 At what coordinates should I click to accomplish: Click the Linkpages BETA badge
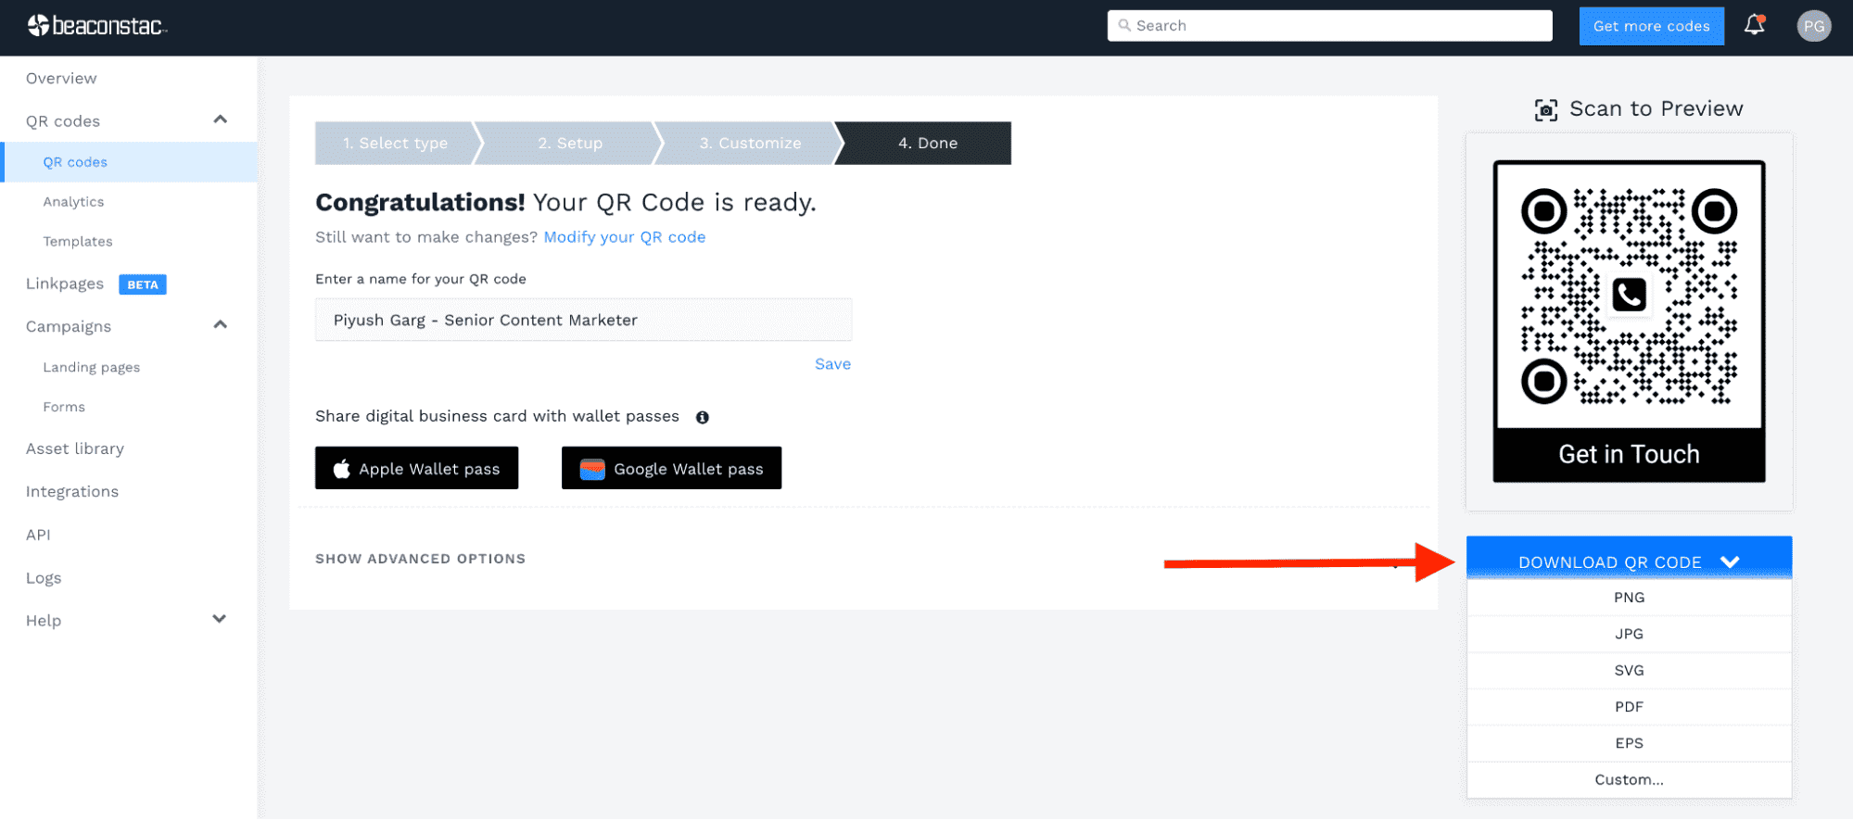143,284
